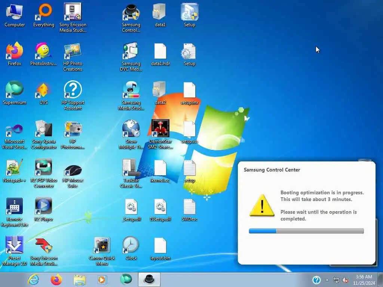Launch Firefox from the taskbar
The width and height of the screenshot is (383, 287).
[x=56, y=280]
